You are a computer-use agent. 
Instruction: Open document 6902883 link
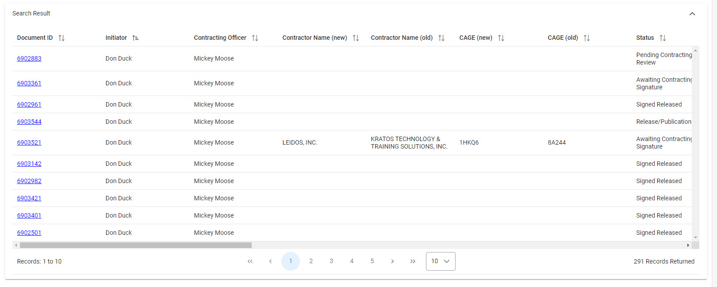[29, 58]
